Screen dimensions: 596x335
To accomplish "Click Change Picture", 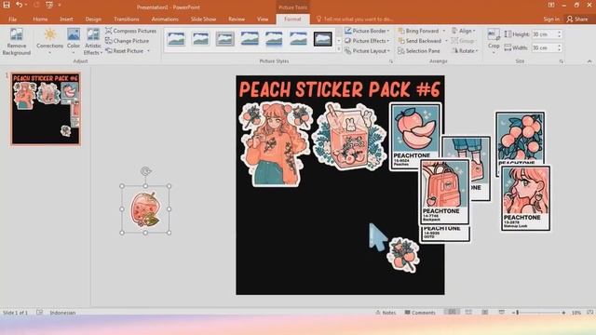I will [x=128, y=41].
